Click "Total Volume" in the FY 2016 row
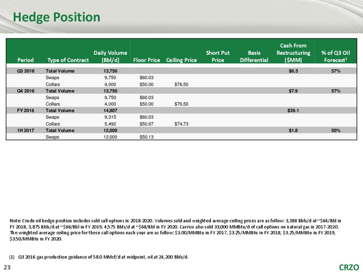Image resolution: width=363 pixels, height=272 pixels. (x=60, y=111)
